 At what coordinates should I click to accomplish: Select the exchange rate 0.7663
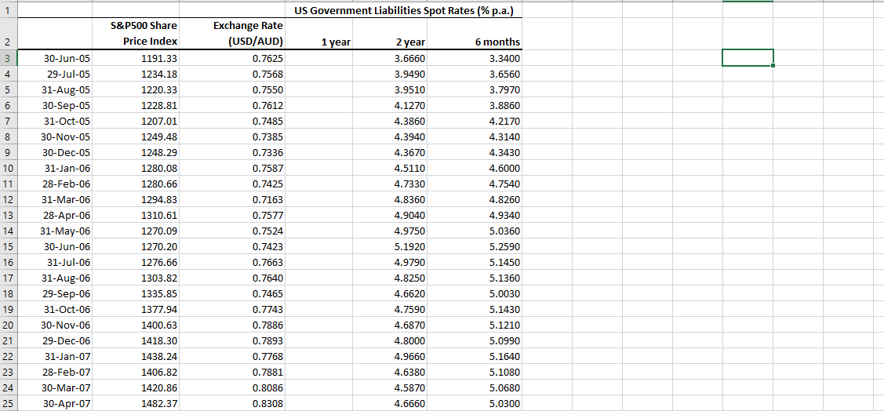tap(232, 263)
